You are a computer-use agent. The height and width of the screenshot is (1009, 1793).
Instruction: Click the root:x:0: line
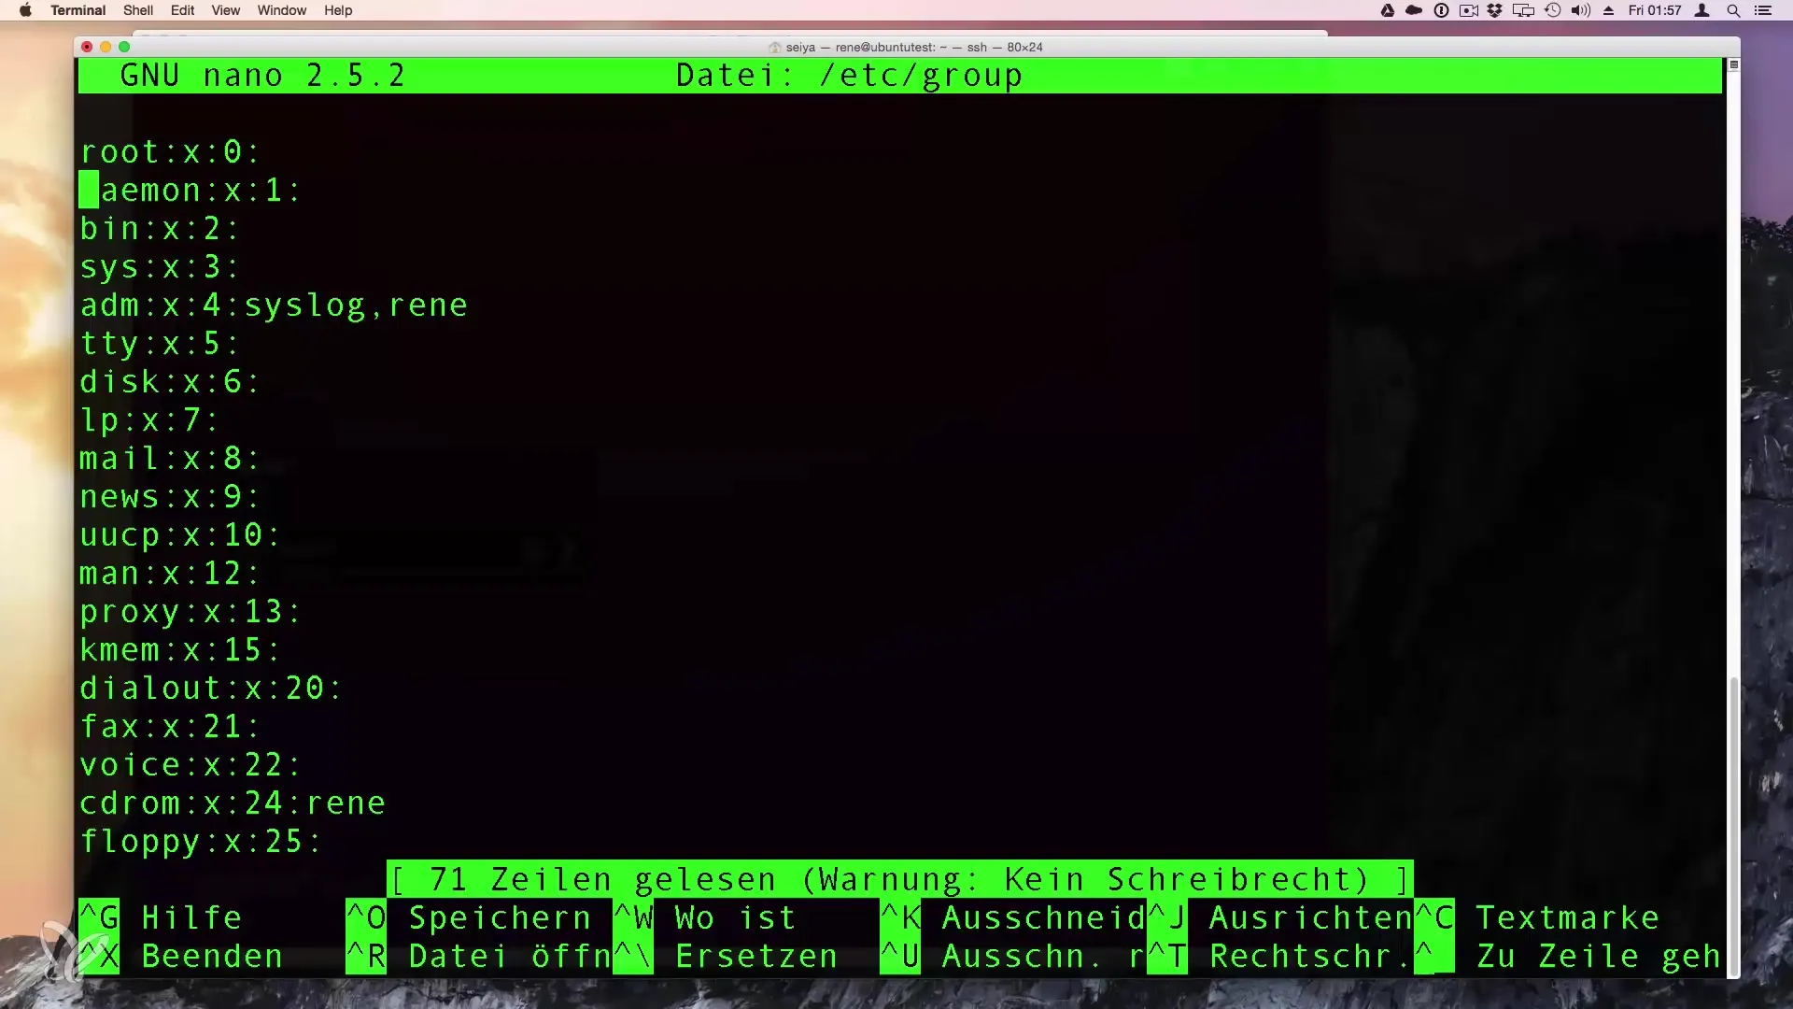(170, 151)
